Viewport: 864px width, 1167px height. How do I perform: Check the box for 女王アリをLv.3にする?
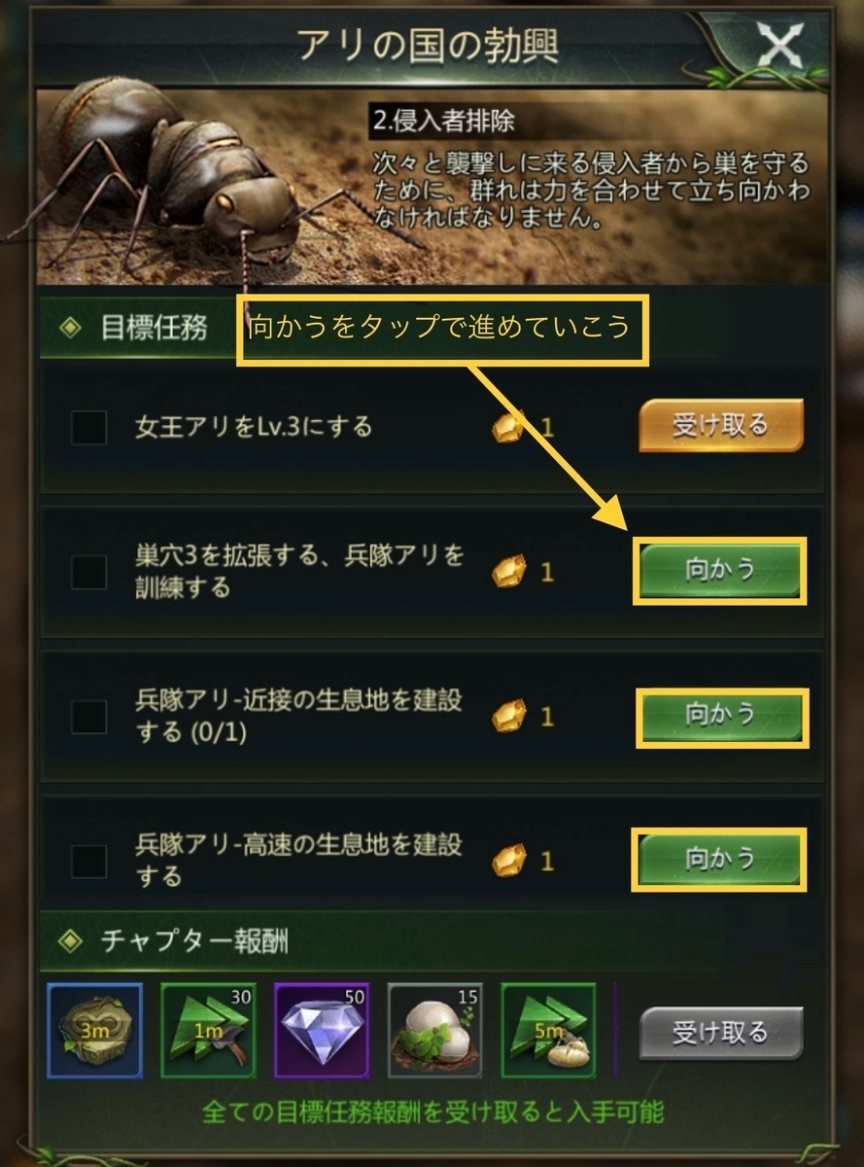click(x=89, y=427)
